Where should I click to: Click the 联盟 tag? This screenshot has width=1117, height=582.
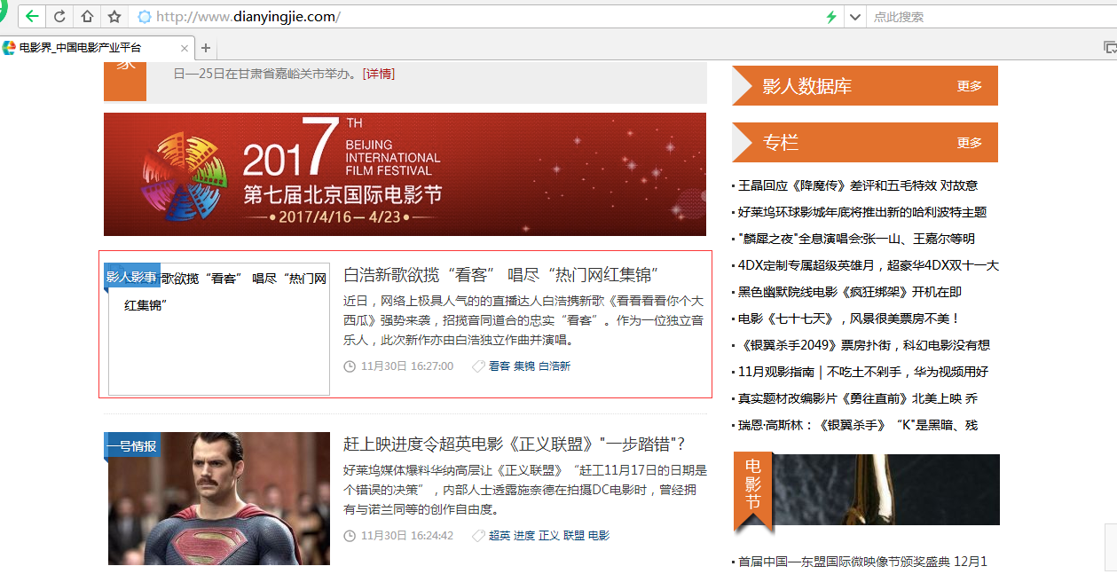(574, 535)
